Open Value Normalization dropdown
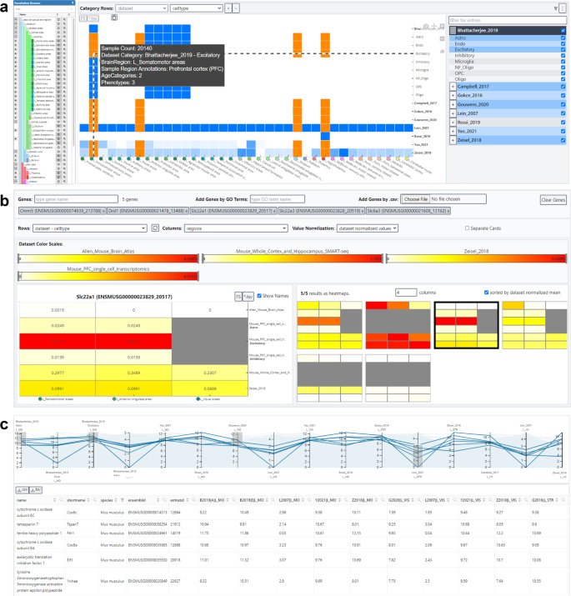This screenshot has height=596, width=571. tap(368, 228)
